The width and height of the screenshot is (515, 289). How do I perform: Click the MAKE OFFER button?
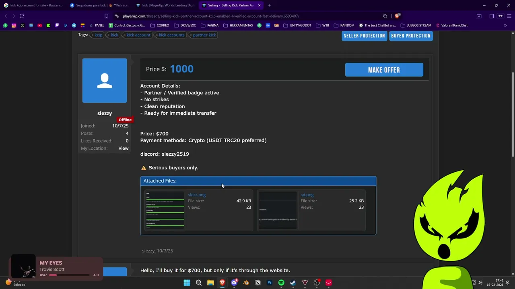click(384, 70)
